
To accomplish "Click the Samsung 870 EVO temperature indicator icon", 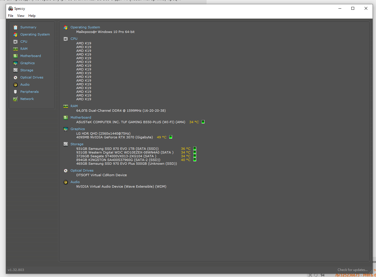I will 195,148.
